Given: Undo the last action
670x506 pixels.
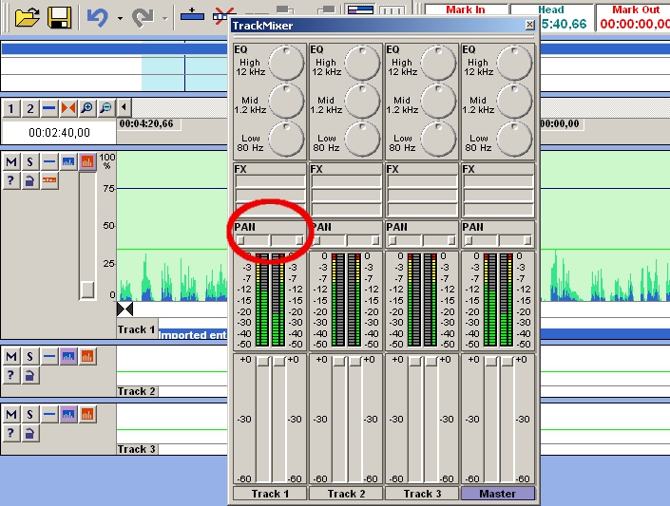Looking at the screenshot, I should [x=98, y=17].
